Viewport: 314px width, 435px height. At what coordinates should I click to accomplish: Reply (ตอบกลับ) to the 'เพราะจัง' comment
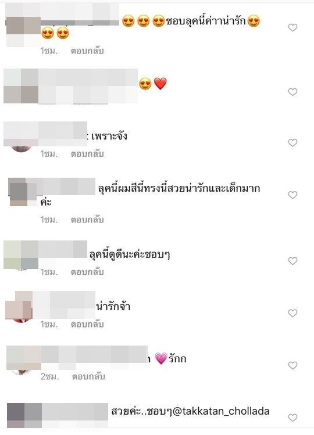click(x=87, y=154)
